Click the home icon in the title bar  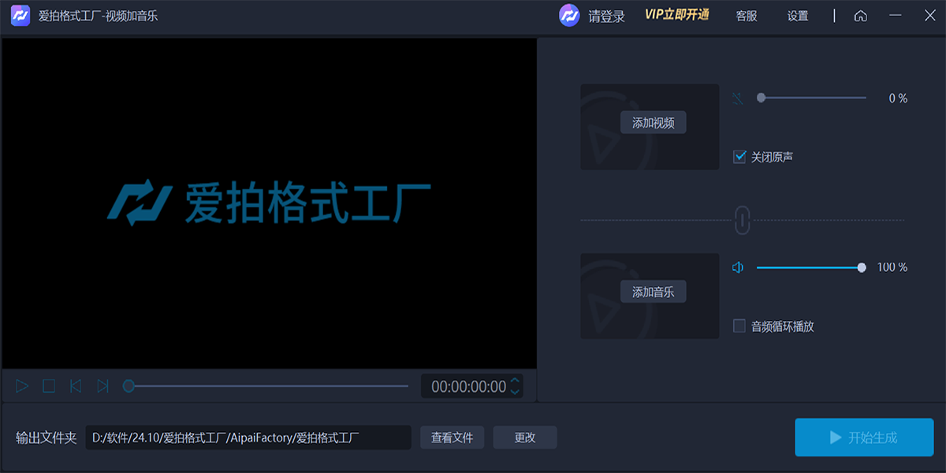tap(861, 15)
